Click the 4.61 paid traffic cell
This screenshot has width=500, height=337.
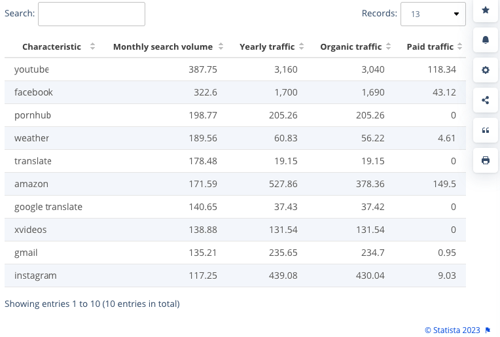coord(447,138)
